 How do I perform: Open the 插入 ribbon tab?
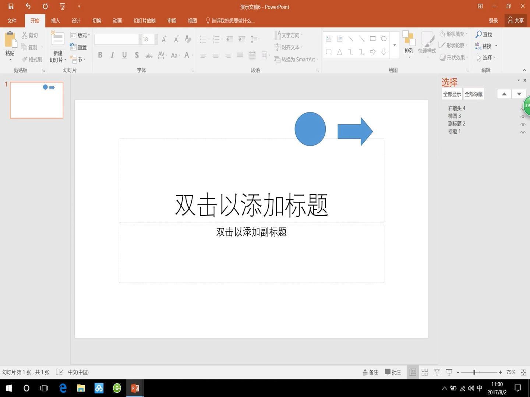tap(55, 21)
